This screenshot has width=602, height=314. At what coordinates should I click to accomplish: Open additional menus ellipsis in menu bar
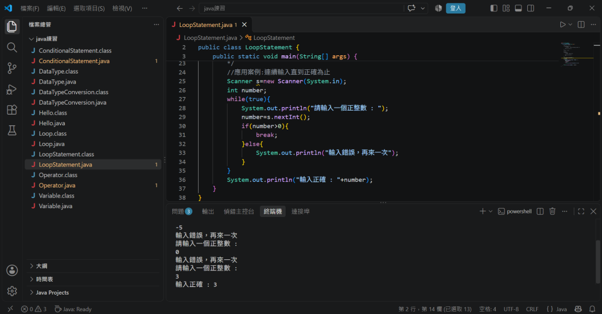tap(145, 8)
